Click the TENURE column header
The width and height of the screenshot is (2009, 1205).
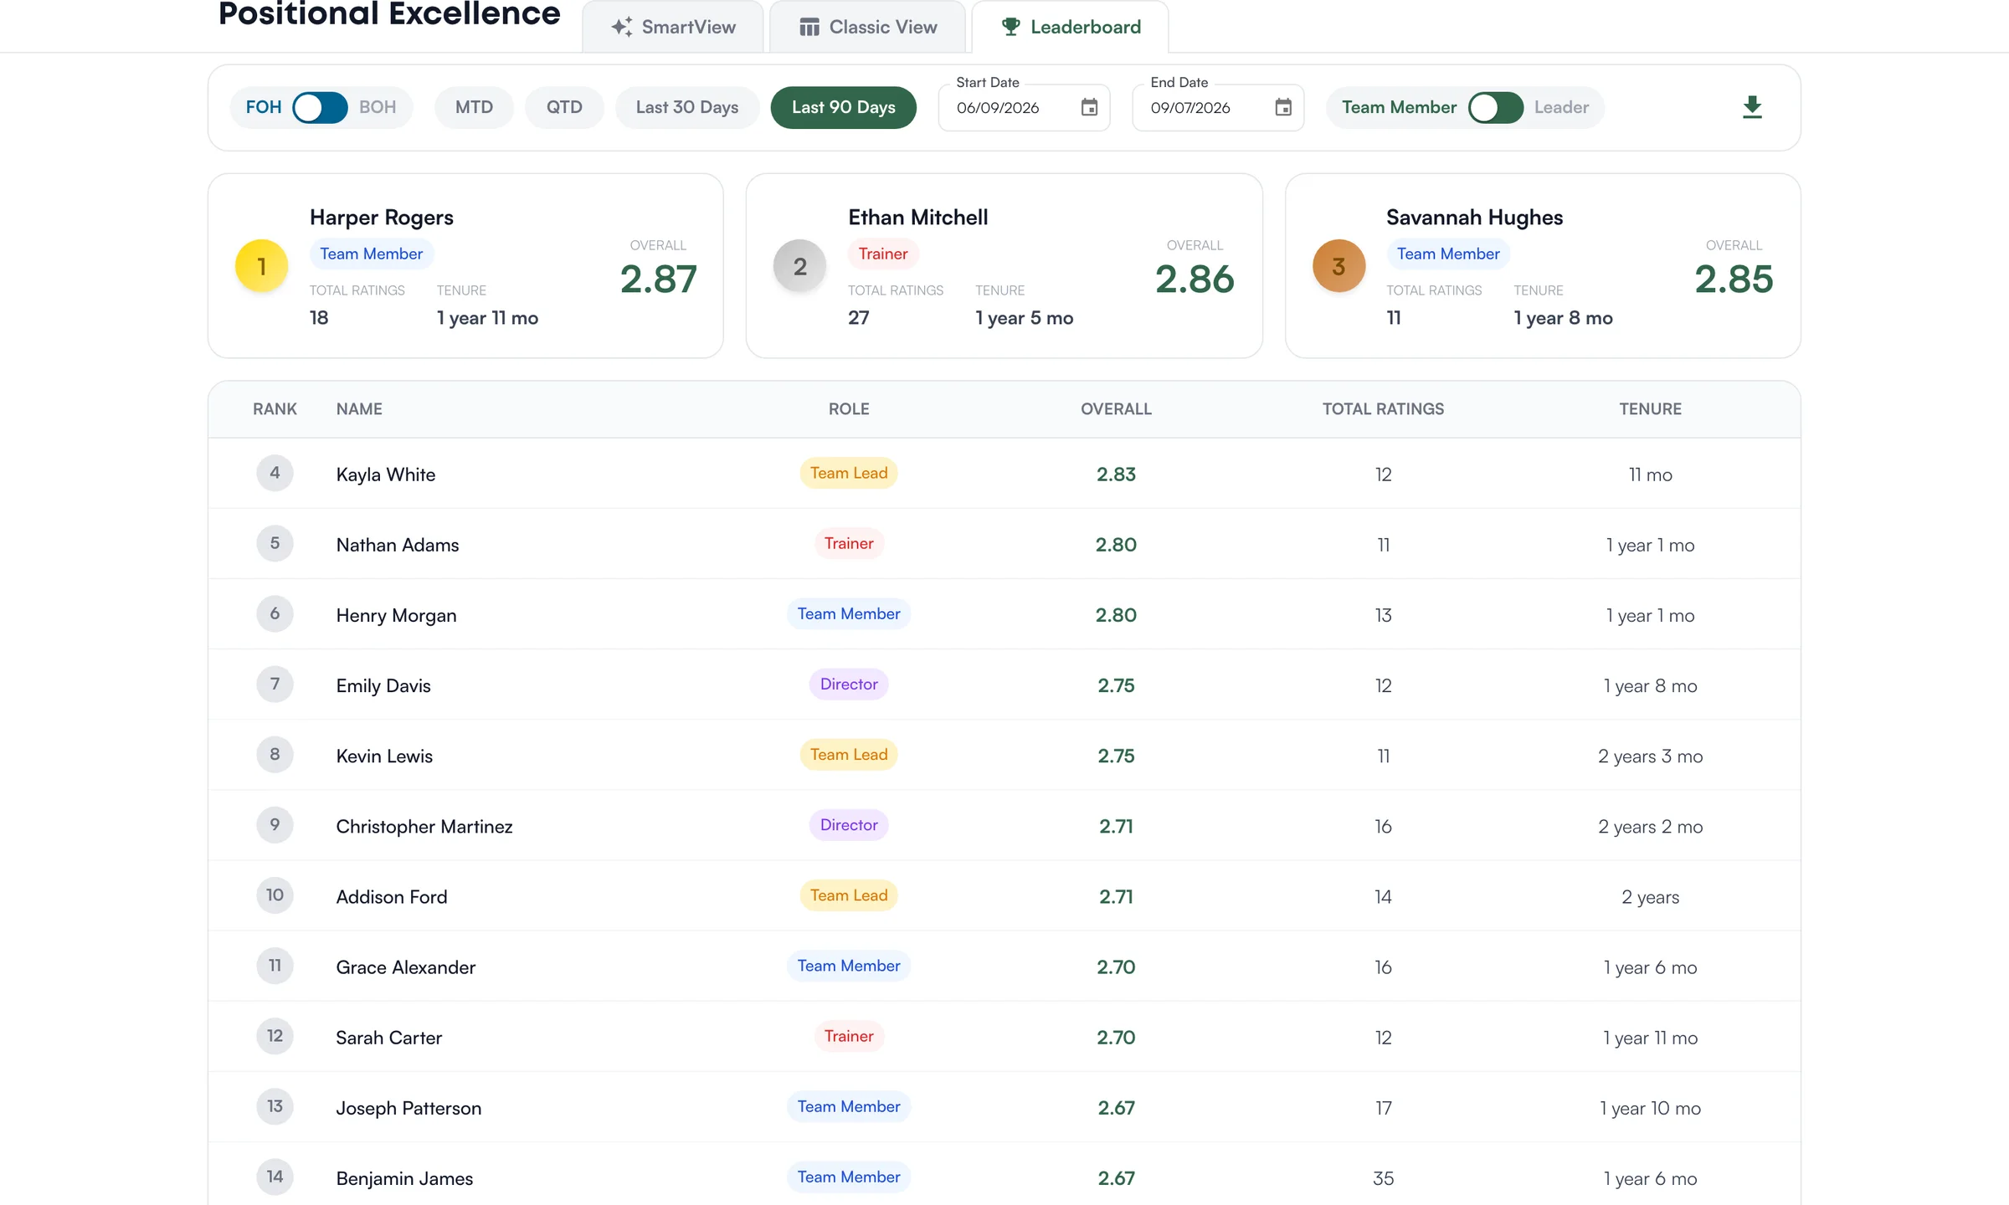coord(1650,409)
